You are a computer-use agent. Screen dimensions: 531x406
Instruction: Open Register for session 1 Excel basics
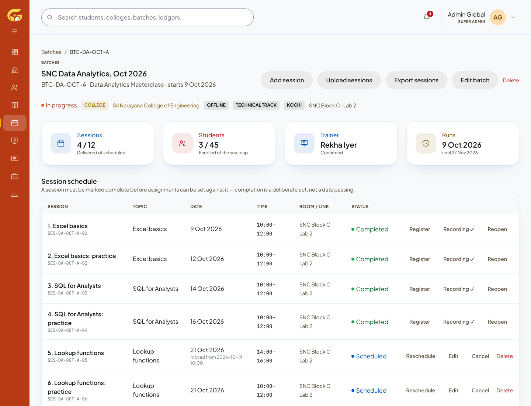420,229
